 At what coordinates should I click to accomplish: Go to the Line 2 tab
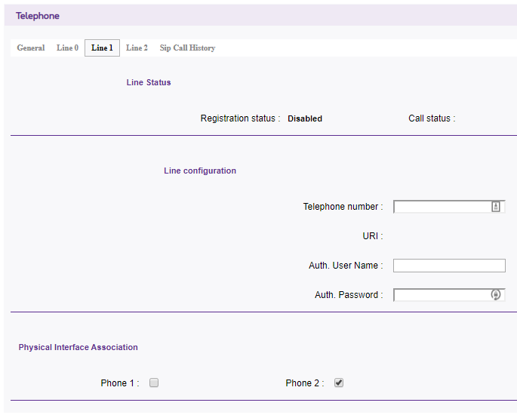click(137, 48)
